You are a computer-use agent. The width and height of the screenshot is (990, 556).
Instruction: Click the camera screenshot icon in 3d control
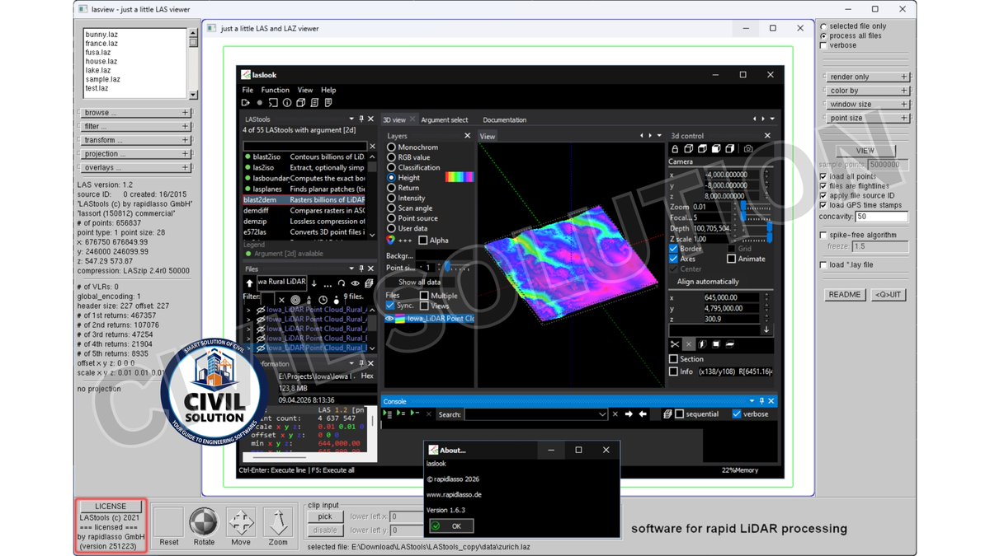pos(748,149)
